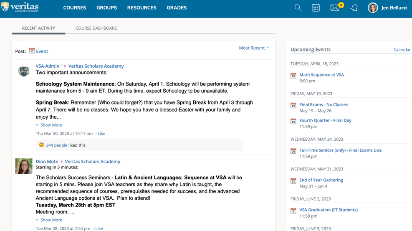Click Jen Bellucci's profile avatar
Image resolution: width=412 pixels, height=231 pixels.
click(x=373, y=8)
